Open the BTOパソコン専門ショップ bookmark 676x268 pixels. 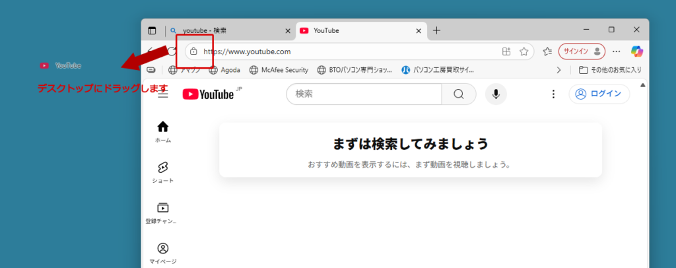[355, 70]
